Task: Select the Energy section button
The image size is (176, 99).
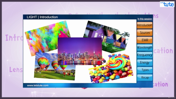Action: tap(145, 62)
